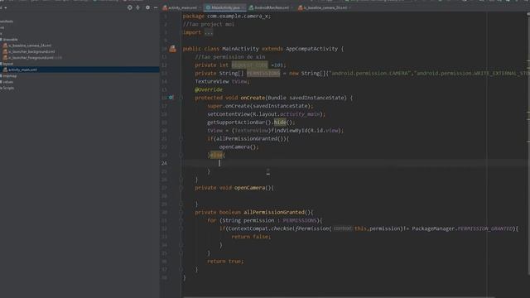Click findViewById call on line 20

tap(307, 131)
